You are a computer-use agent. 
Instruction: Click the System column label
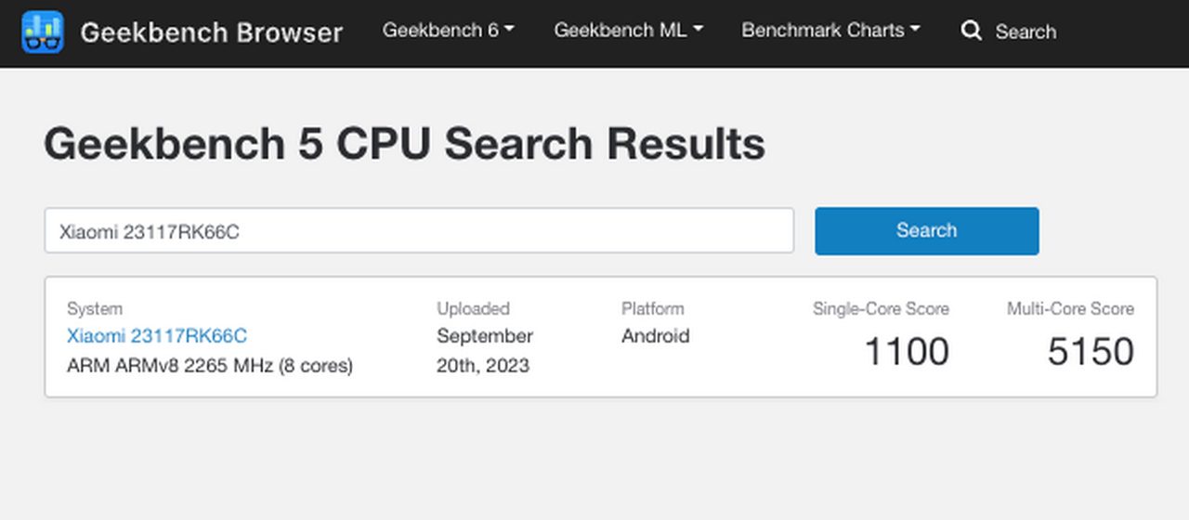click(95, 309)
